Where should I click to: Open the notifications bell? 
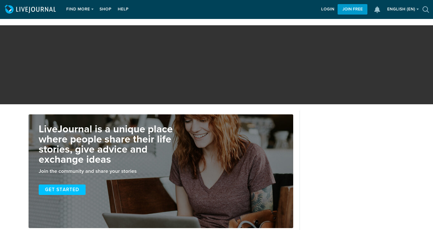tap(377, 9)
